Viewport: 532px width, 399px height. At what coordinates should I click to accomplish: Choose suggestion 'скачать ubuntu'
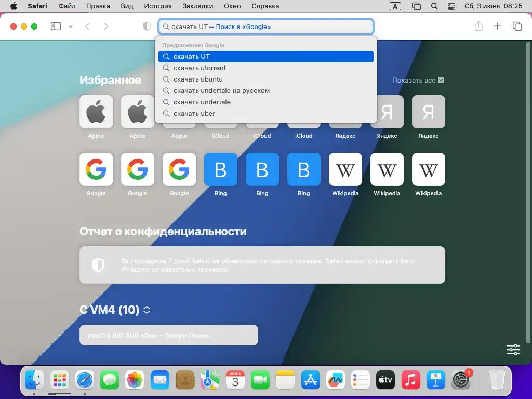266,79
